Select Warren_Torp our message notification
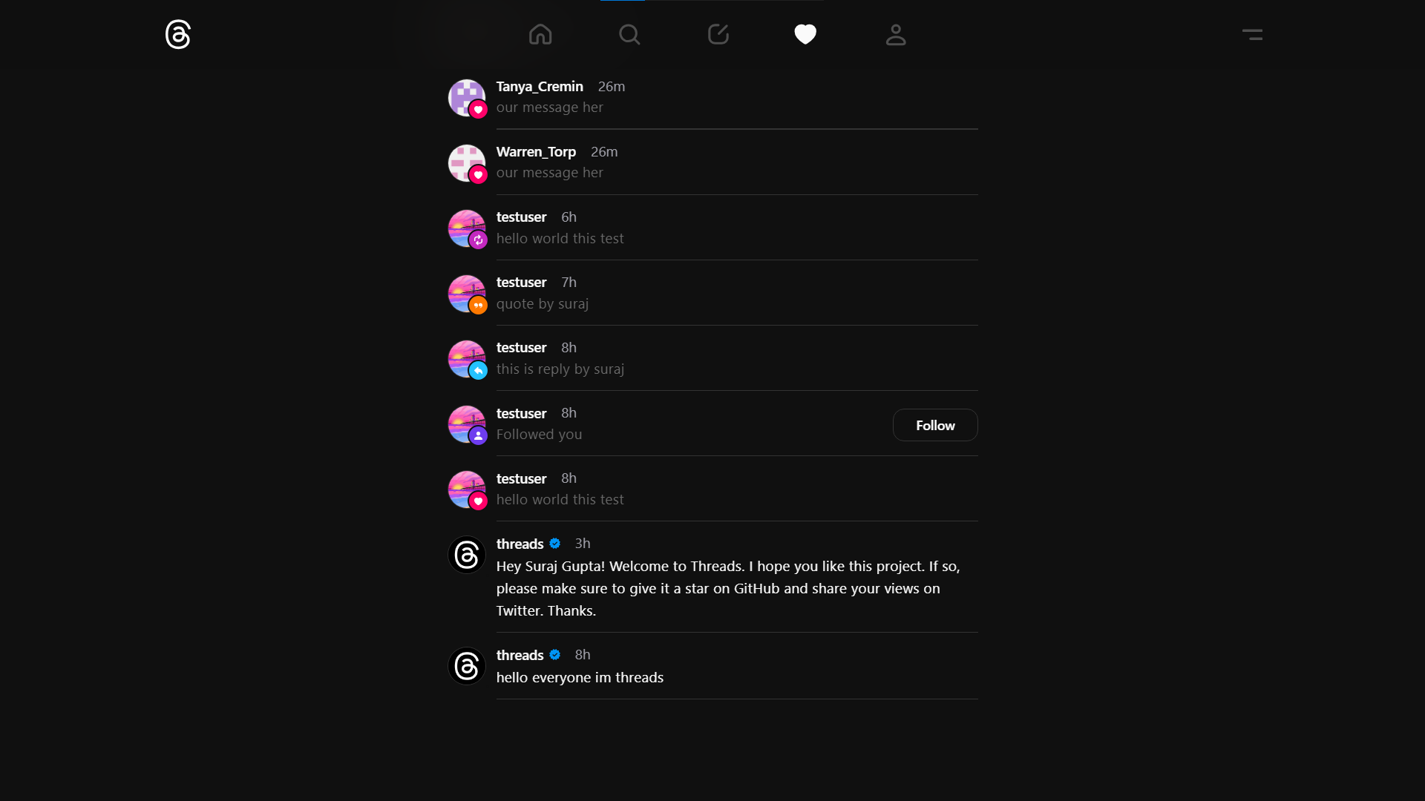Screen dimensions: 1425x801 712,162
